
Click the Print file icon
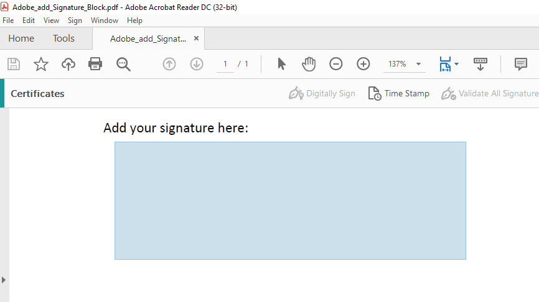pos(95,64)
